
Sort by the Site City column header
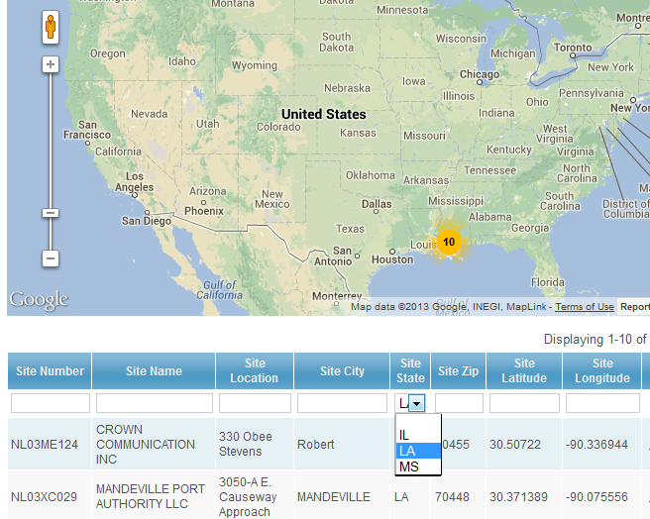pos(342,371)
